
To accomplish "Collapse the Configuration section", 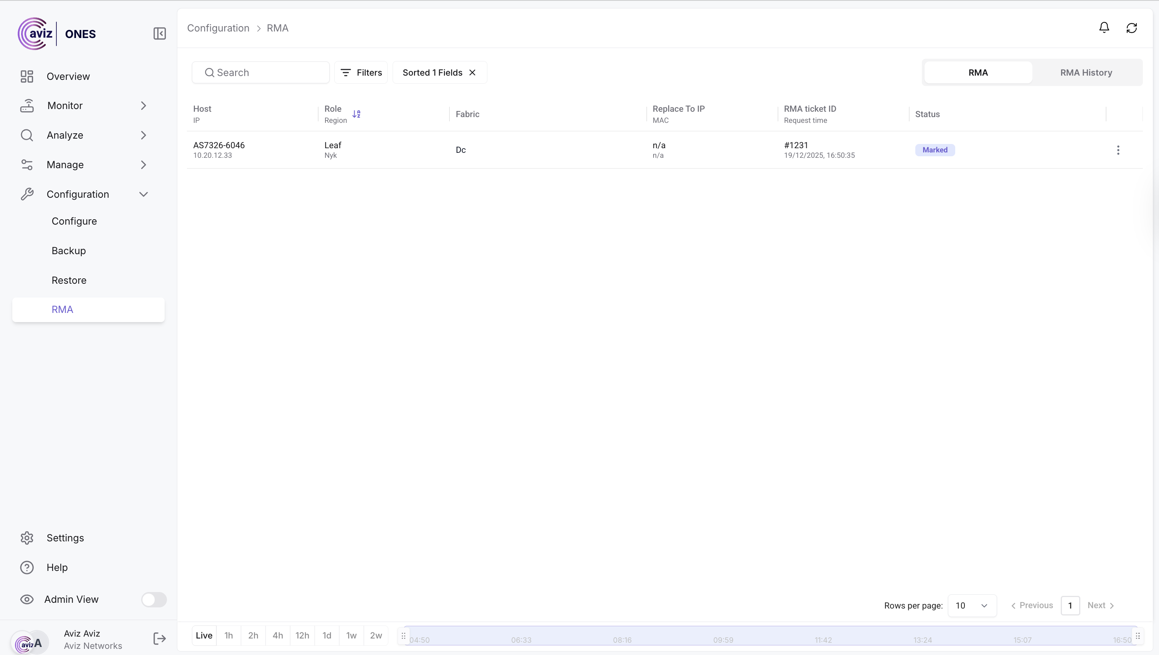I will coord(143,194).
